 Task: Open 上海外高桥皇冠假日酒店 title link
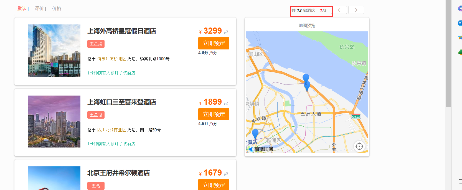coord(122,31)
